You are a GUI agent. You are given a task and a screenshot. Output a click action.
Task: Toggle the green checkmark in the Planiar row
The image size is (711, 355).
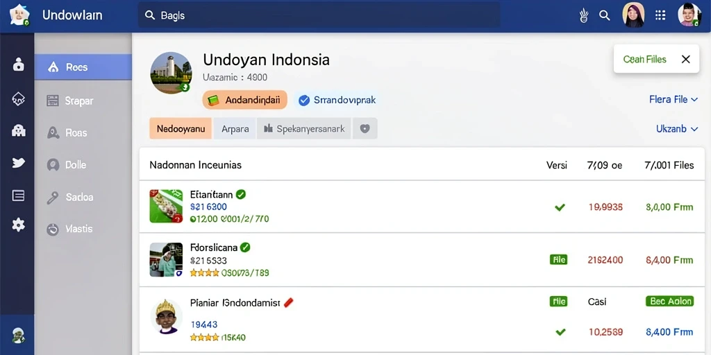tap(560, 332)
